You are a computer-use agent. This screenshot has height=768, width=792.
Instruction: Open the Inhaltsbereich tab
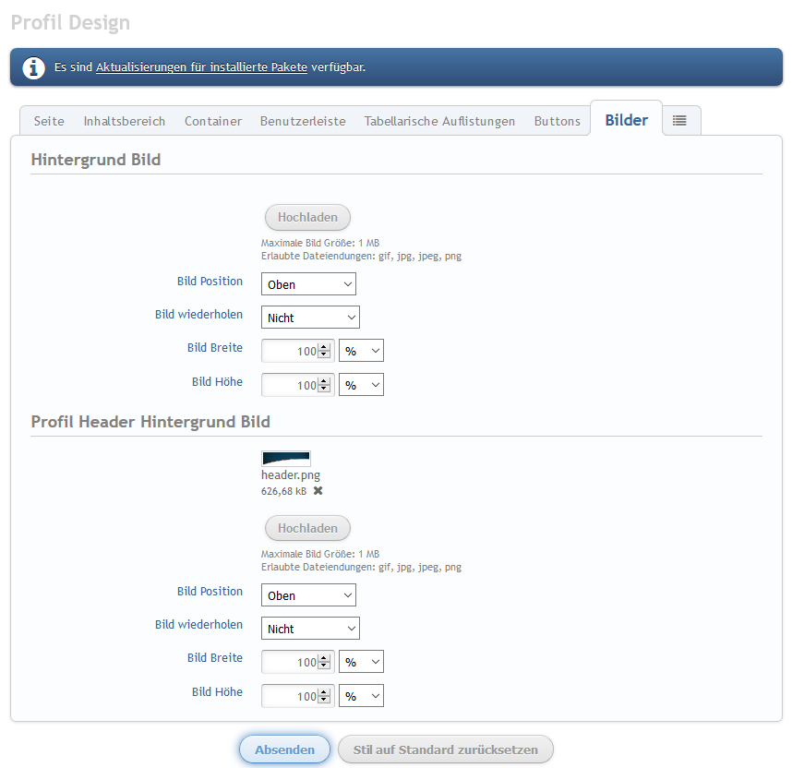pyautogui.click(x=125, y=121)
